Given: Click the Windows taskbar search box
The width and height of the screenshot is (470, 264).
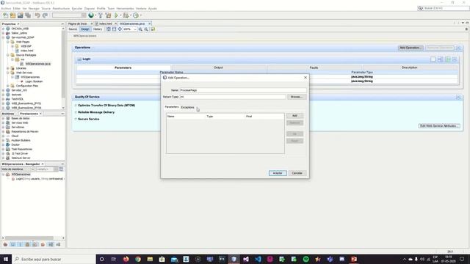Looking at the screenshot, I should click(54, 259).
